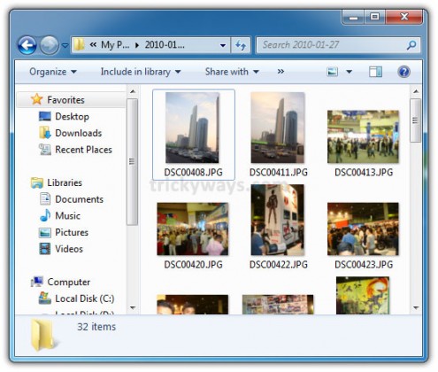
Task: Click the folder icon in details pane
Action: click(43, 336)
